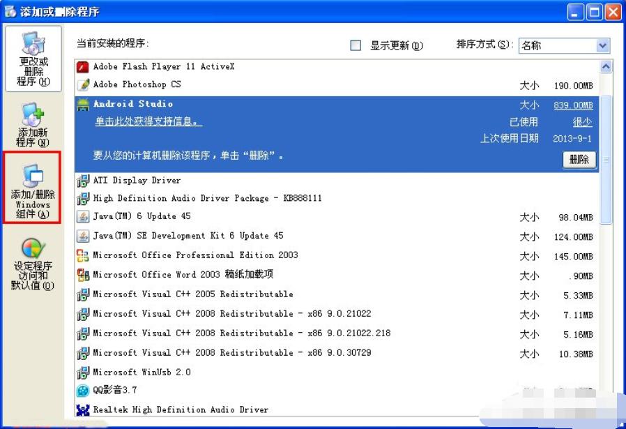626x429 pixels.
Task: Select Microsoft WinUsb 2.0 list entry
Action: coord(337,372)
